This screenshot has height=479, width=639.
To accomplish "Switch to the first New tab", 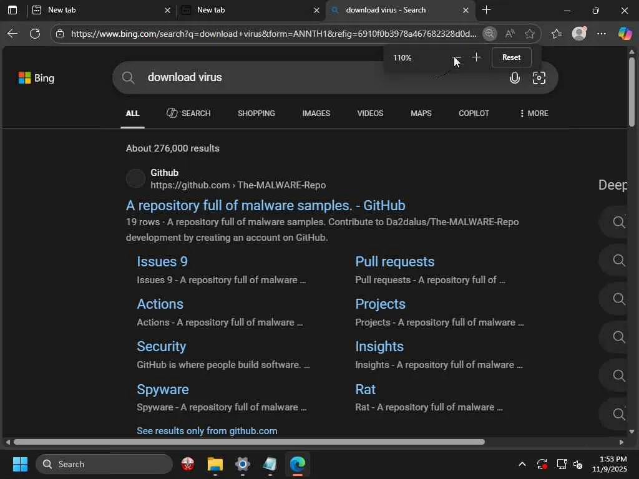I will coord(102,10).
